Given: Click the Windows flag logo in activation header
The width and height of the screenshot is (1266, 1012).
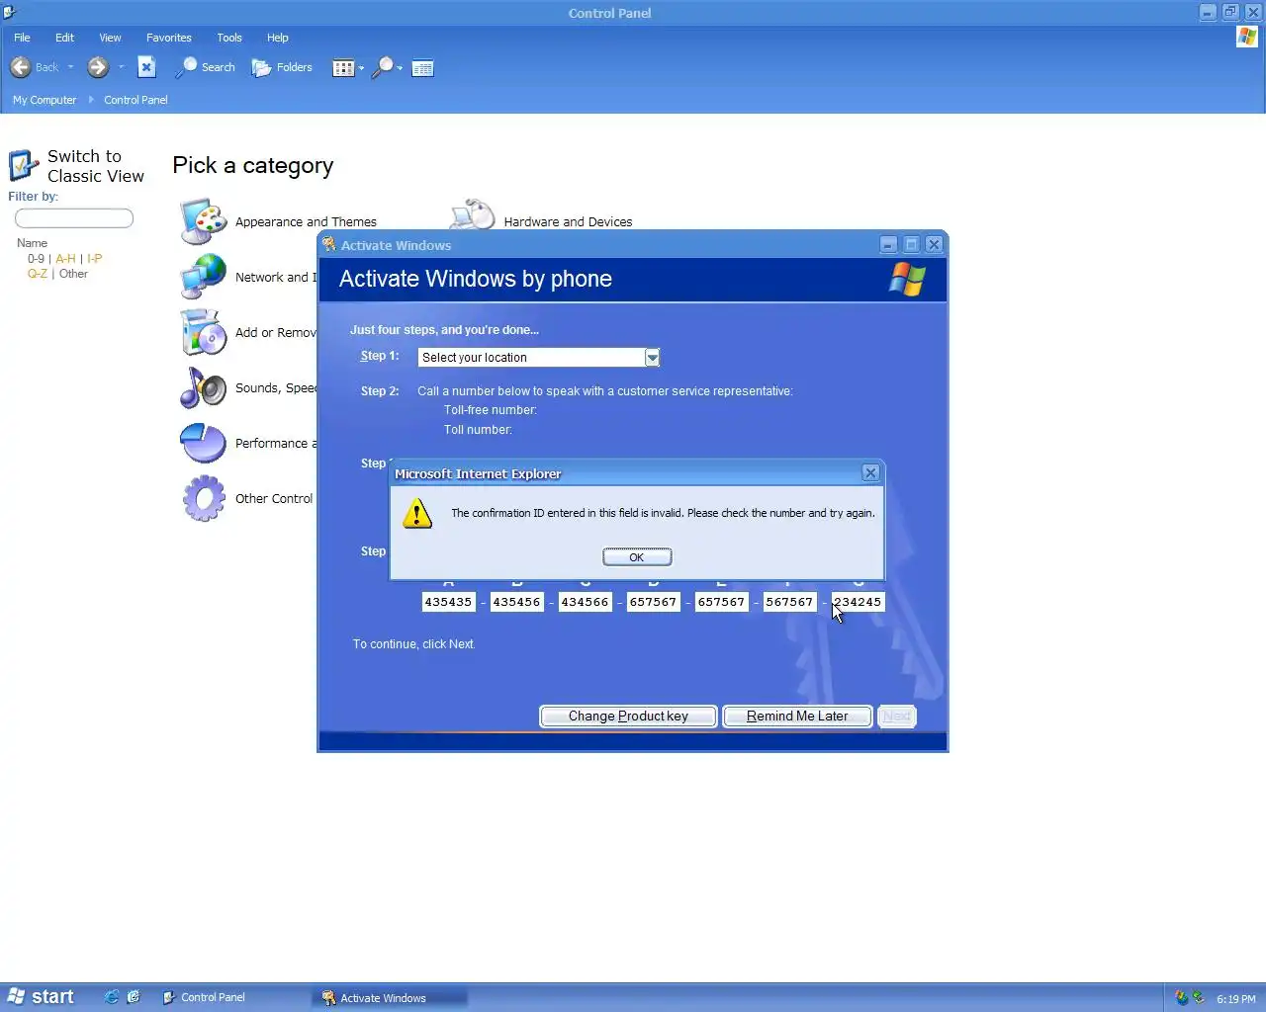Looking at the screenshot, I should coord(907,280).
